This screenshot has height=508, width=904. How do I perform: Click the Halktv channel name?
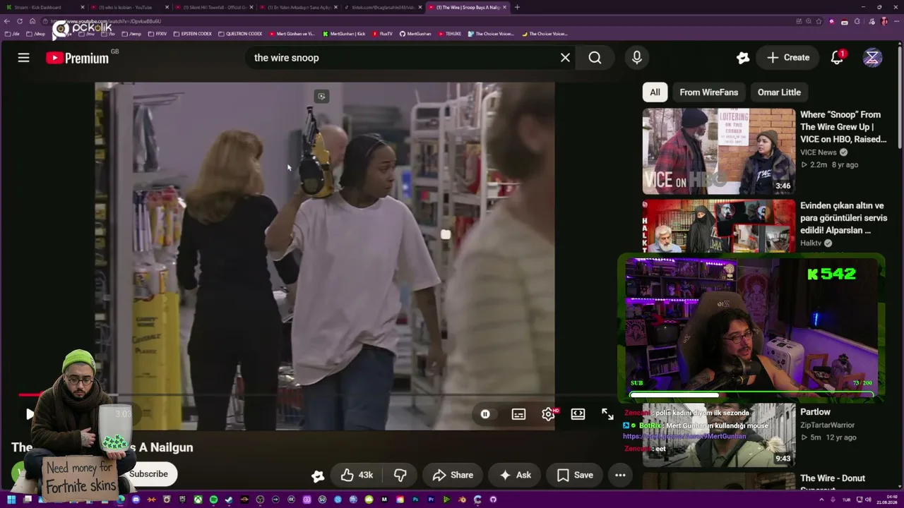pyautogui.click(x=811, y=243)
